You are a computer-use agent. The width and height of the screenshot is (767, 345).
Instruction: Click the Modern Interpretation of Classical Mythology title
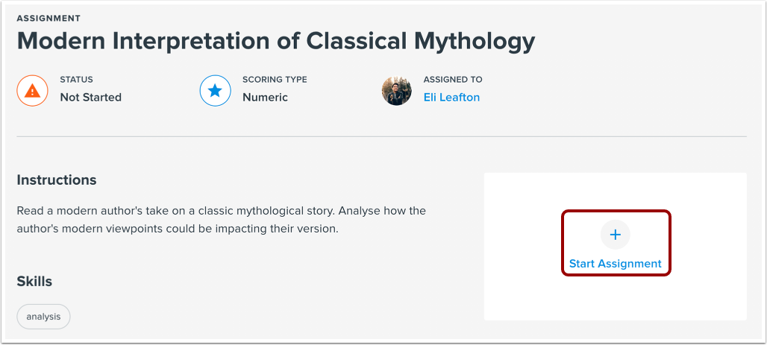point(276,41)
